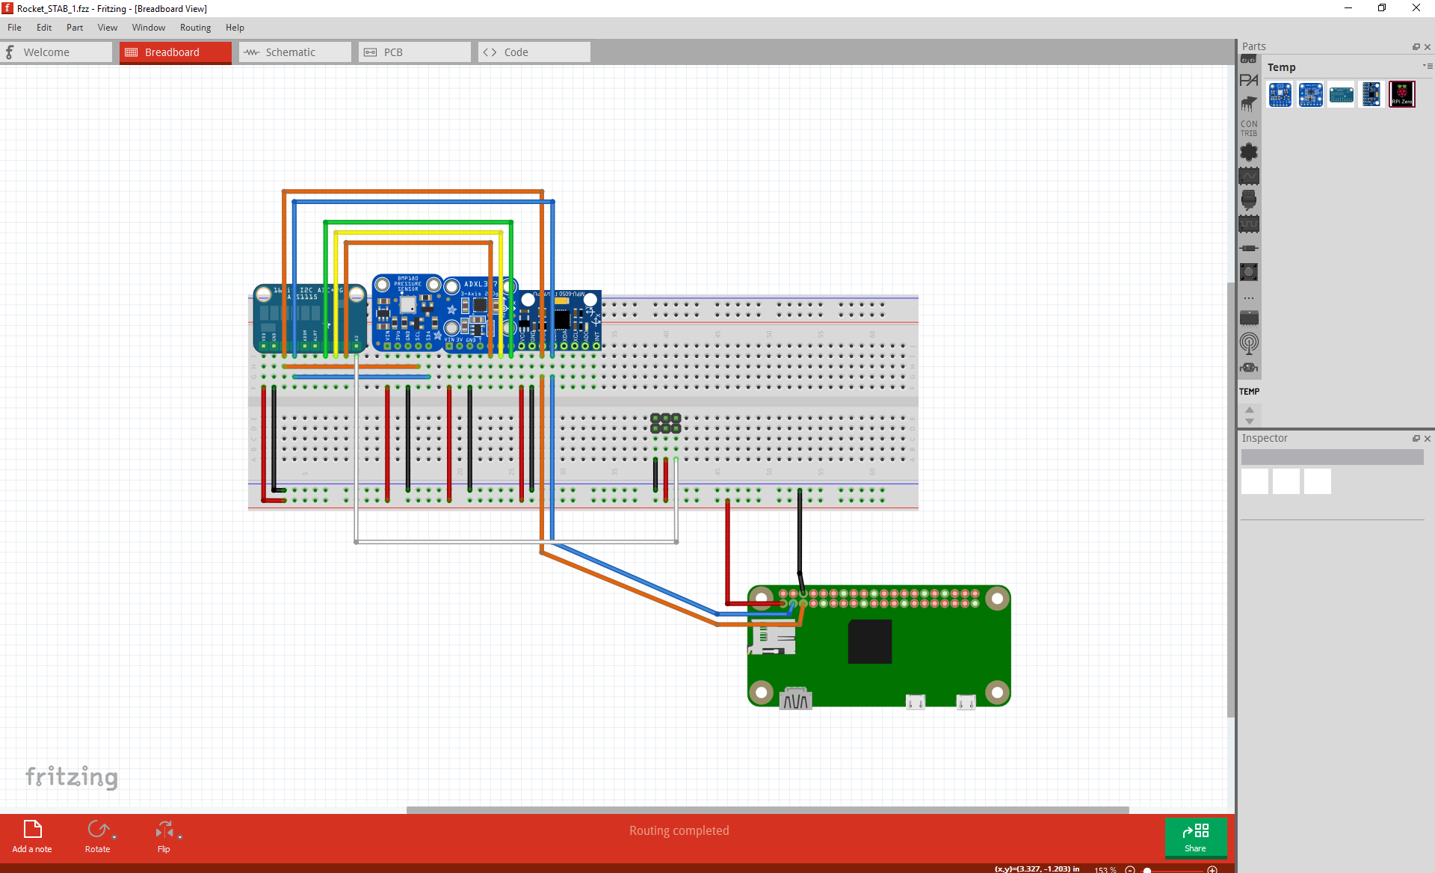This screenshot has height=873, width=1435.
Task: Open the robotics parts category
Action: pos(1249,367)
